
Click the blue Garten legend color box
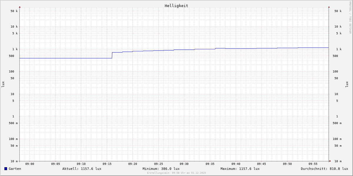coord(6,169)
